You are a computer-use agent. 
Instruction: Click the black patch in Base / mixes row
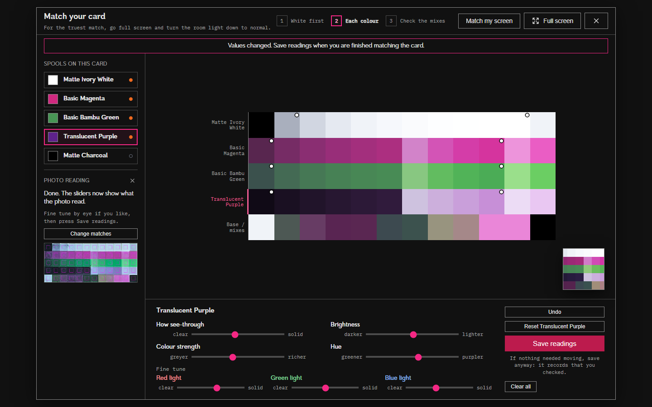coord(543,227)
